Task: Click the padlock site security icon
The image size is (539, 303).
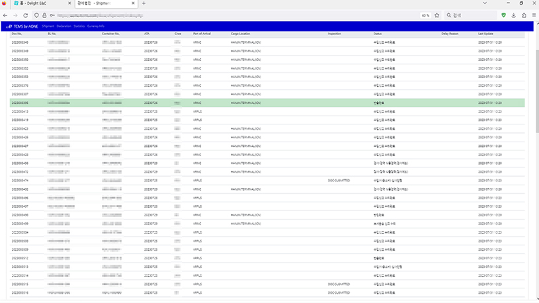Action: tap(44, 15)
